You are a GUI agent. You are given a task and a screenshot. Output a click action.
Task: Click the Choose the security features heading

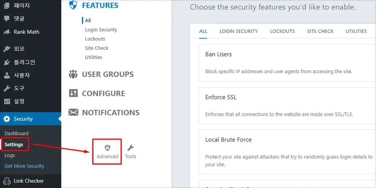[x=273, y=7]
